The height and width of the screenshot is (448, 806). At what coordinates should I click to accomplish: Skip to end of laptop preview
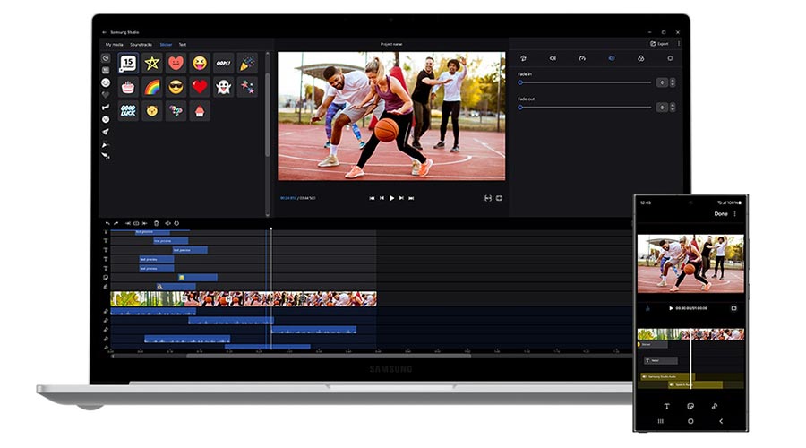[411, 198]
